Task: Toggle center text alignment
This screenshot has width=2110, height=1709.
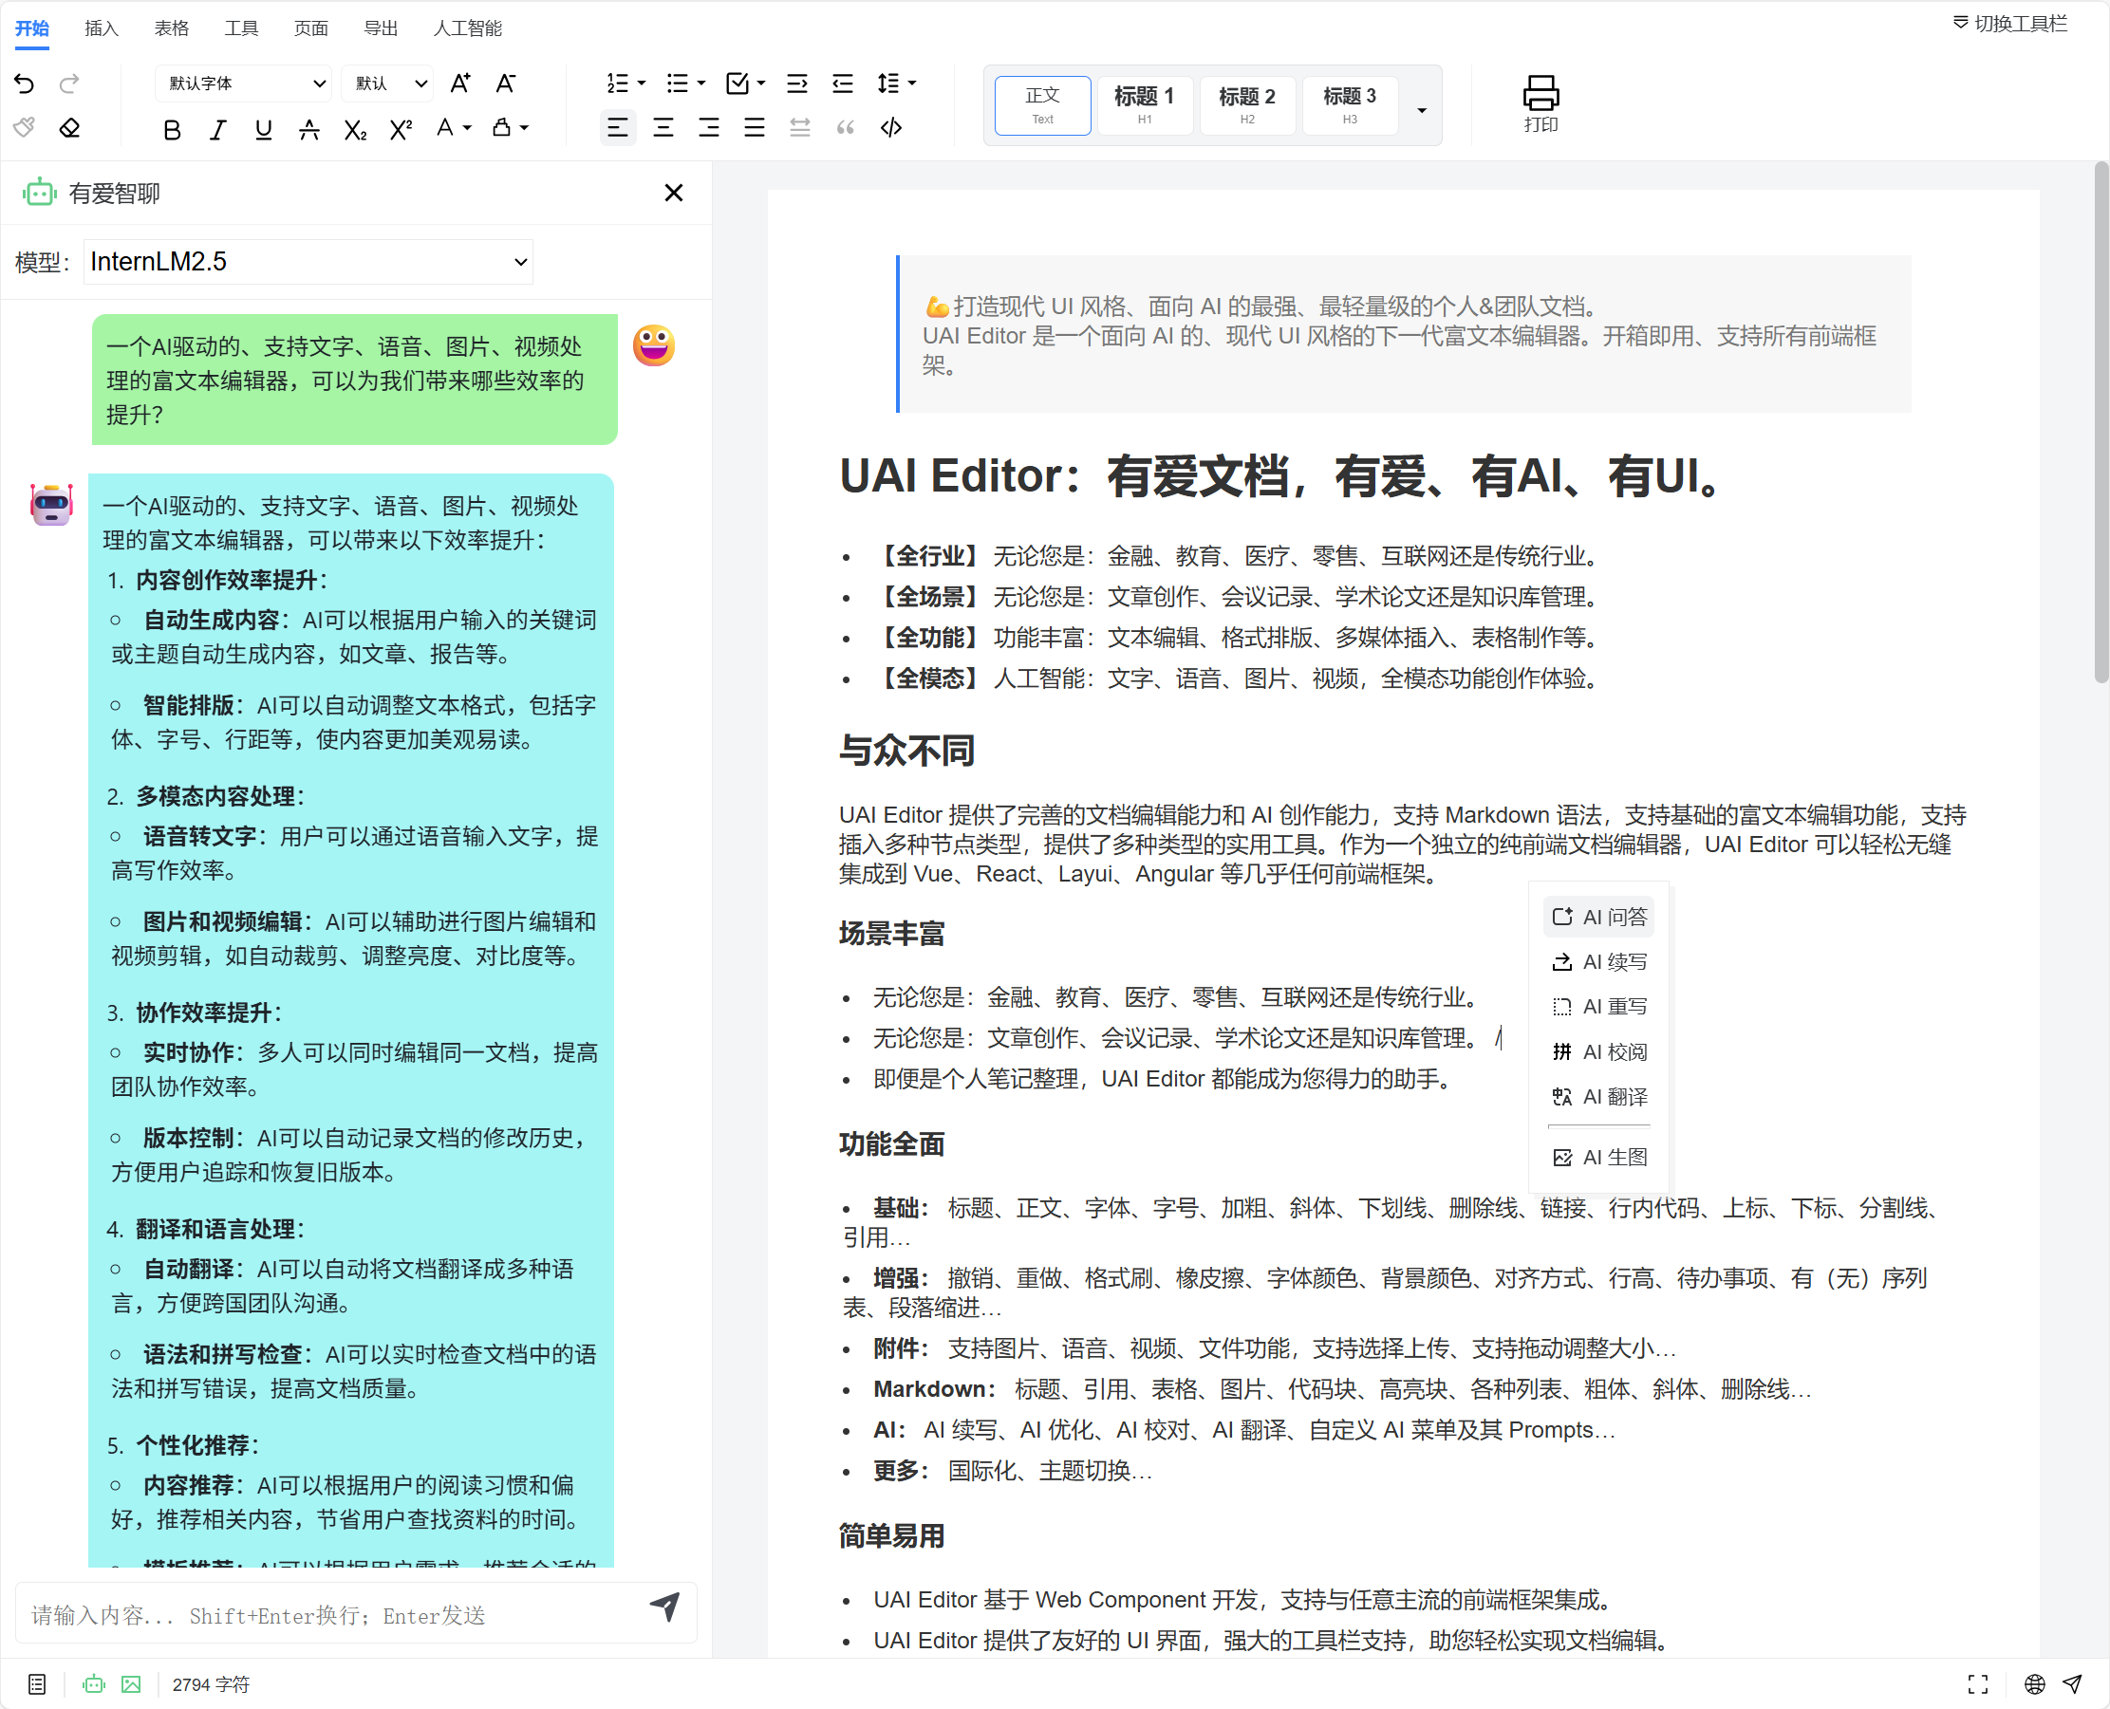Action: pyautogui.click(x=663, y=128)
